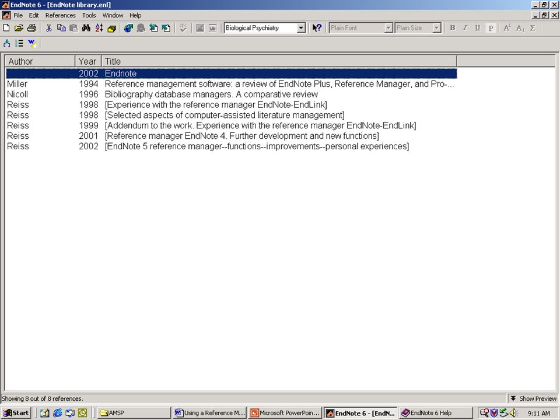Click the Cut scissors icon
Screen dimensions: 560x420
pos(49,28)
